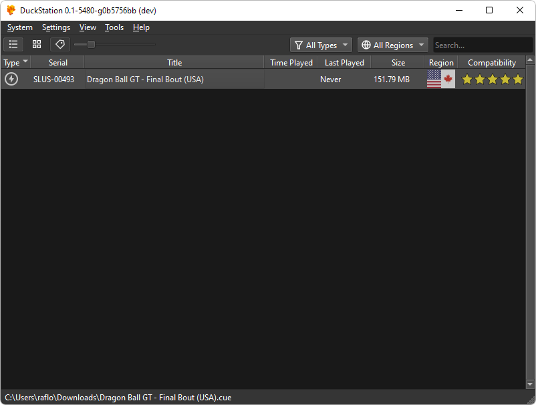Sort by Compatibility column header
536x405 pixels.
492,63
